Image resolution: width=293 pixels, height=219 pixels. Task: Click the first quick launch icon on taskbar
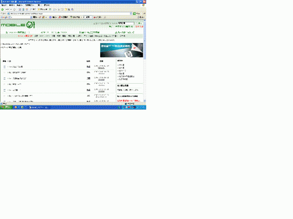tap(16, 107)
